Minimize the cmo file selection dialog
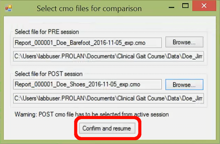The image size is (220, 144). pos(172,7)
